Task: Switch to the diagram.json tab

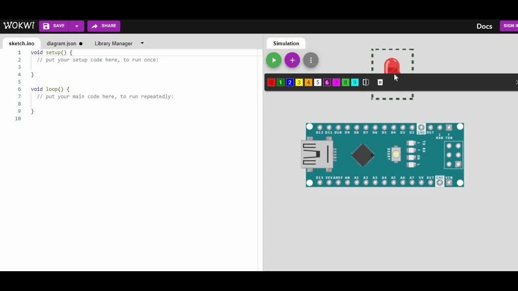Action: coord(62,43)
